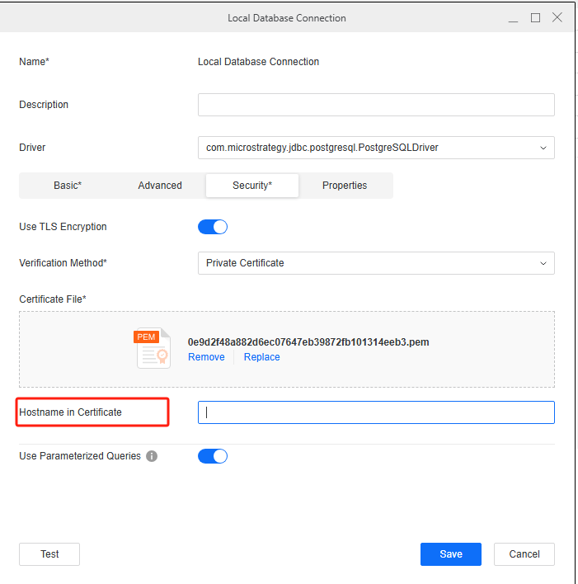Minimize the Local Database Connection window
Image resolution: width=578 pixels, height=584 pixels.
coord(513,17)
